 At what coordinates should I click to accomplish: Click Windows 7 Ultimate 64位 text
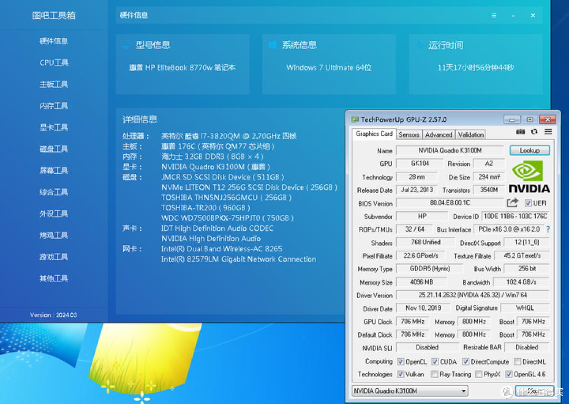click(329, 67)
